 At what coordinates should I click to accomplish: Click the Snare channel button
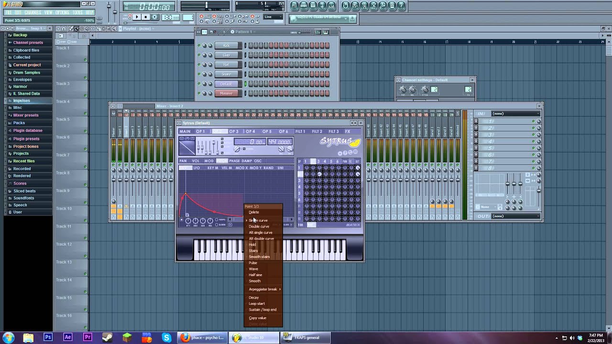227,74
